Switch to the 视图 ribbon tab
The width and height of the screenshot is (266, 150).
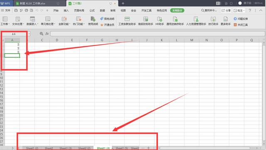click(x=123, y=10)
